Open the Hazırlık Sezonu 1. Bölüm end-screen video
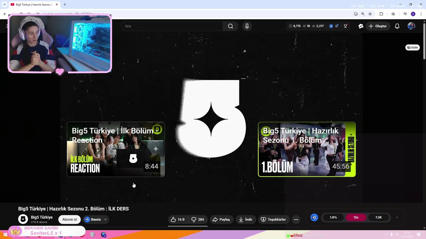426x239 pixels. pyautogui.click(x=307, y=149)
